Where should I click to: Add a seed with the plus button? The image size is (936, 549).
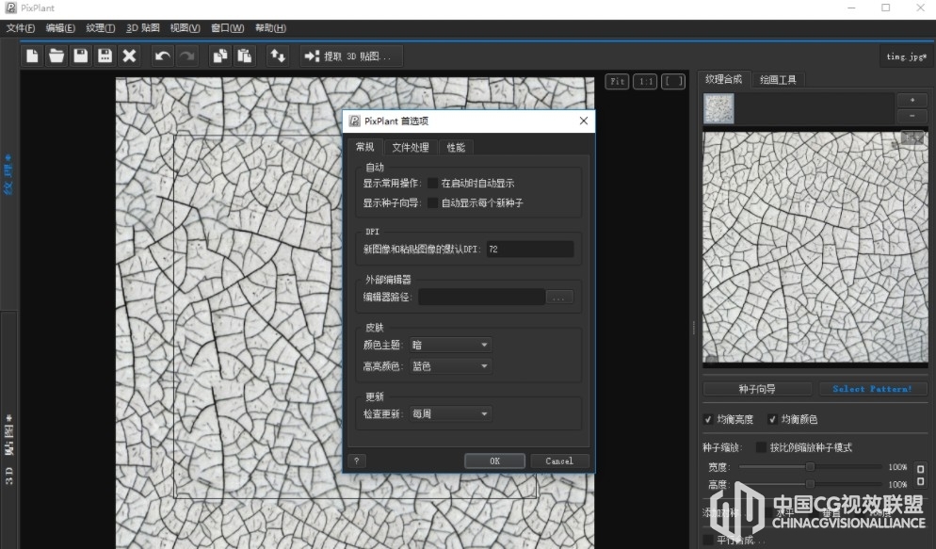click(x=912, y=100)
